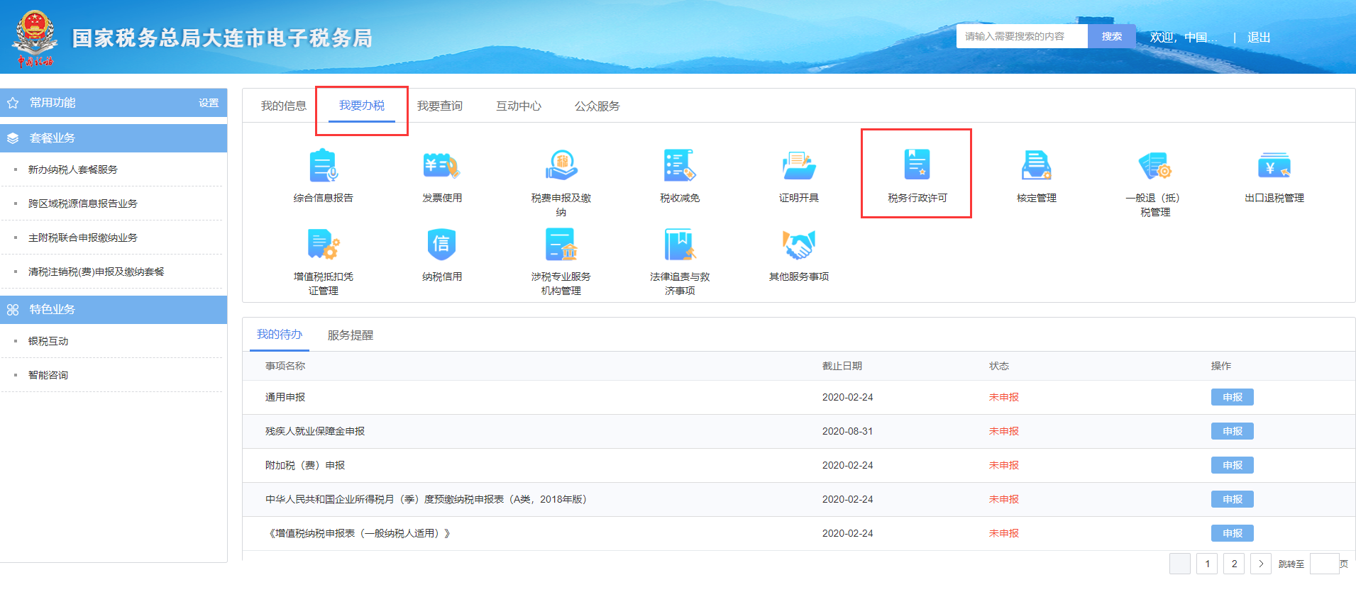
Task: Open the 我要查询 tab
Action: pos(440,106)
